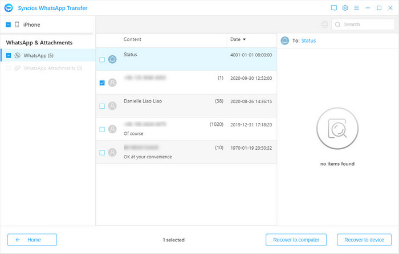This screenshot has height=254, width=399.
Task: Click Danielle Liao Liao's avatar icon
Action: tap(112, 106)
